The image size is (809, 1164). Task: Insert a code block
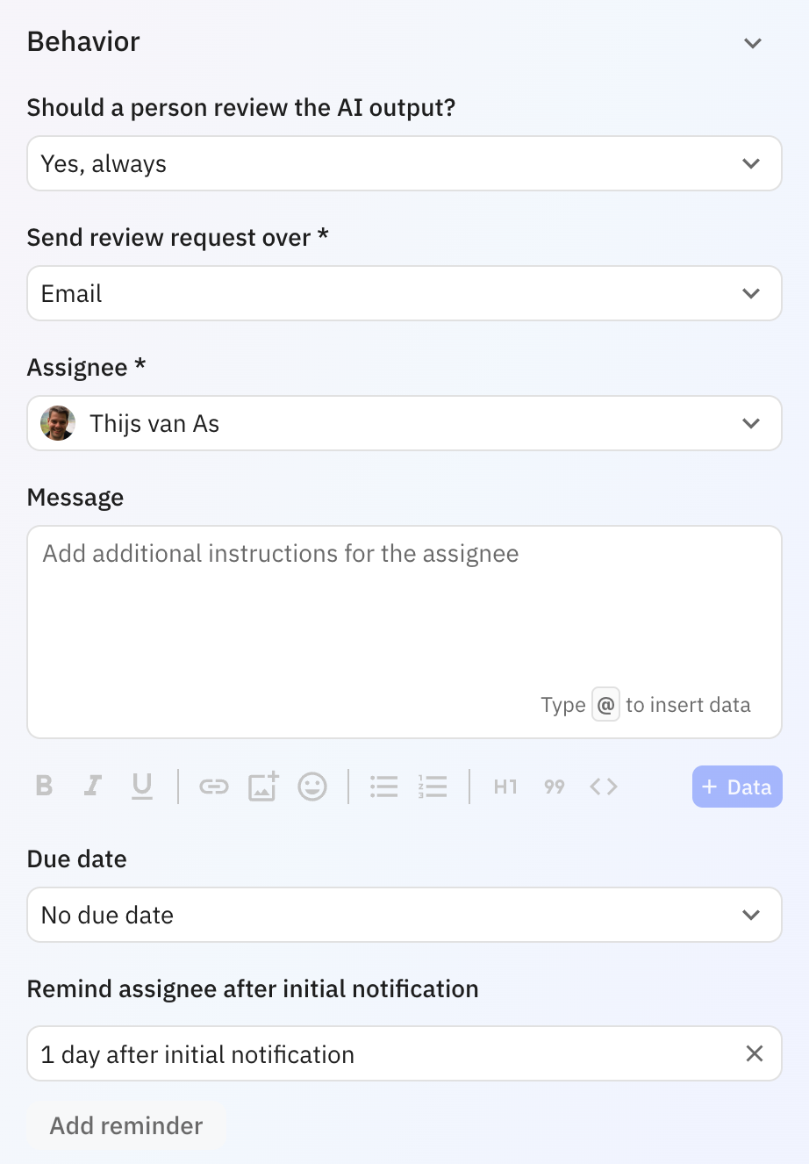[604, 787]
